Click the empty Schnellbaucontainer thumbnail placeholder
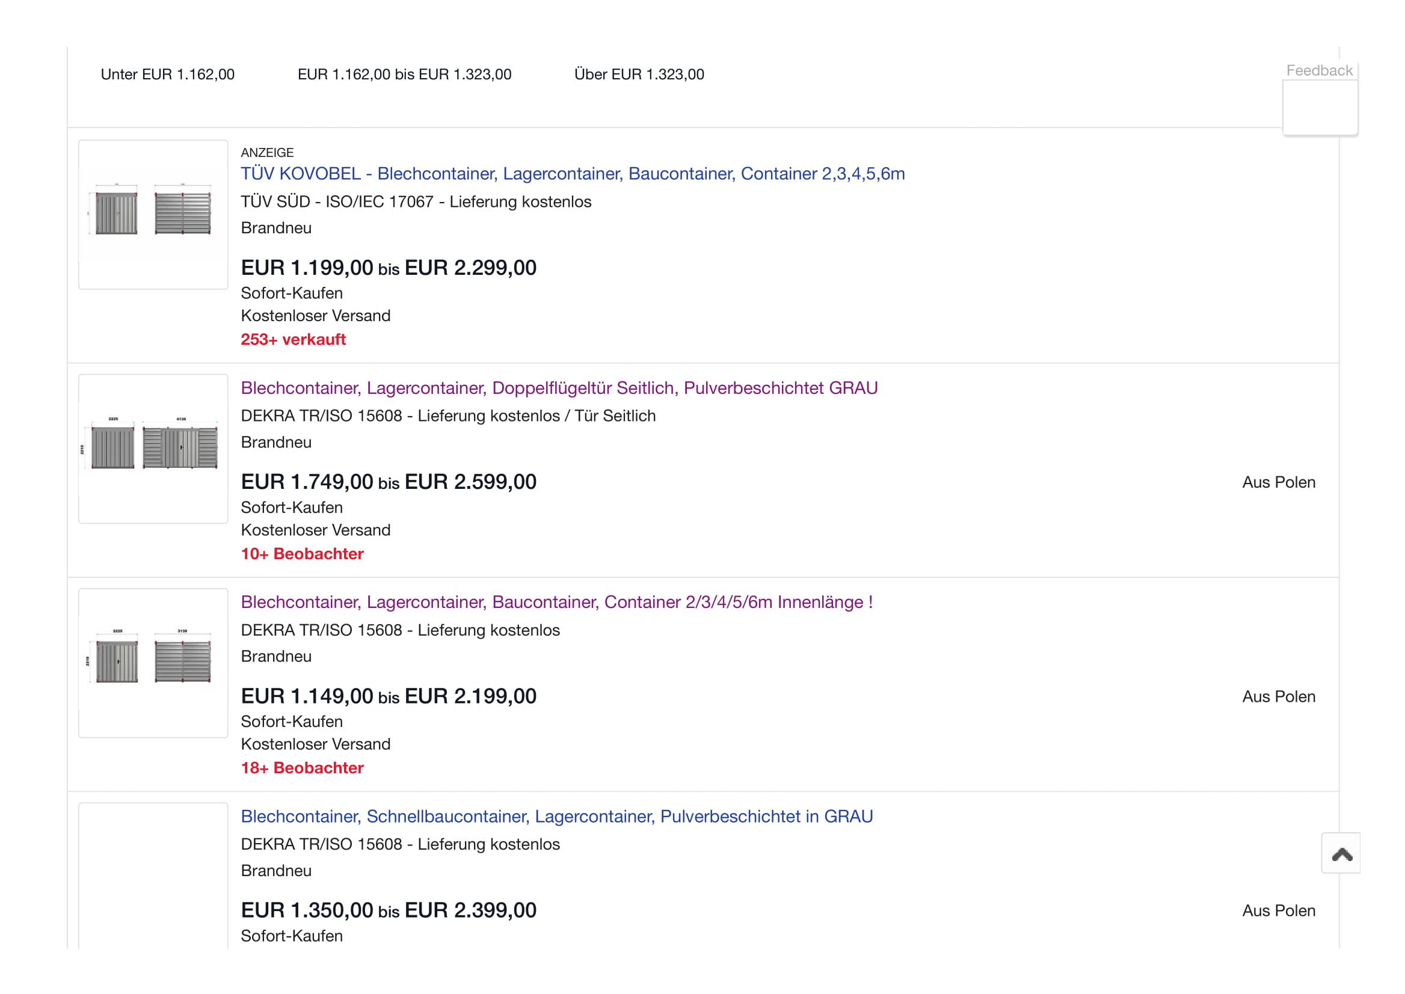 pyautogui.click(x=153, y=876)
